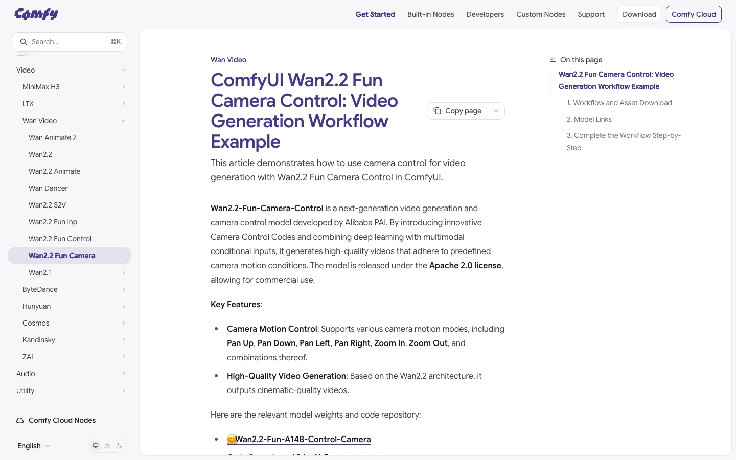The width and height of the screenshot is (736, 460).
Task: Jump to Model Links section
Action: coord(589,119)
